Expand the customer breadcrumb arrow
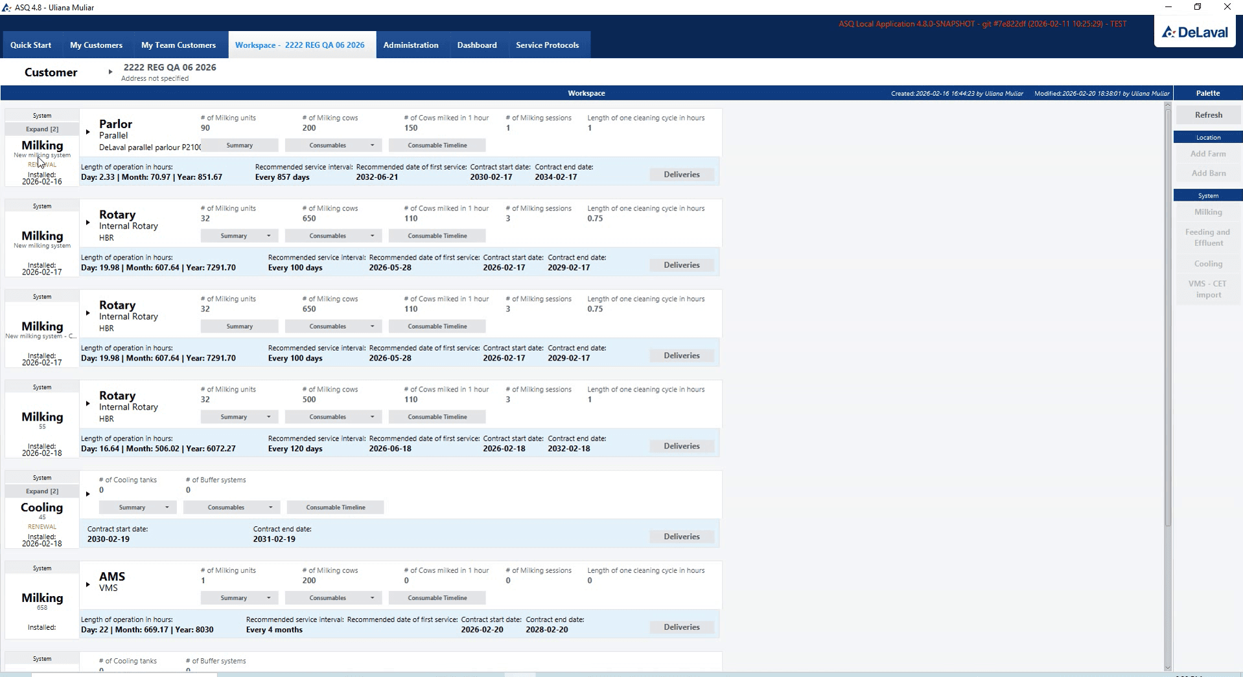The image size is (1243, 677). tap(110, 72)
